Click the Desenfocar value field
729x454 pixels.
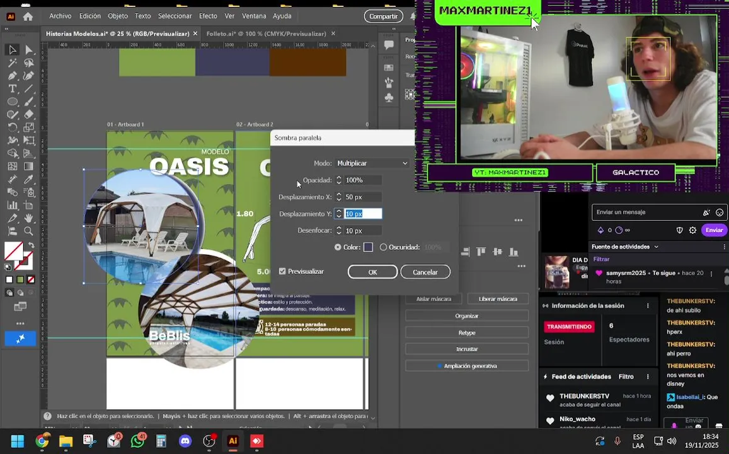[x=363, y=230]
